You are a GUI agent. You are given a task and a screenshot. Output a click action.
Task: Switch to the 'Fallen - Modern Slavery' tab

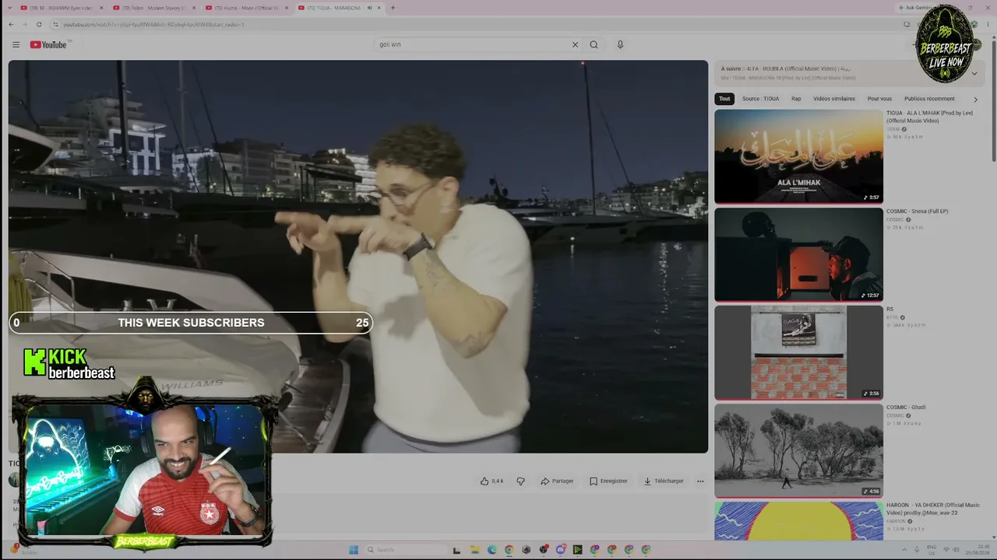coord(153,8)
